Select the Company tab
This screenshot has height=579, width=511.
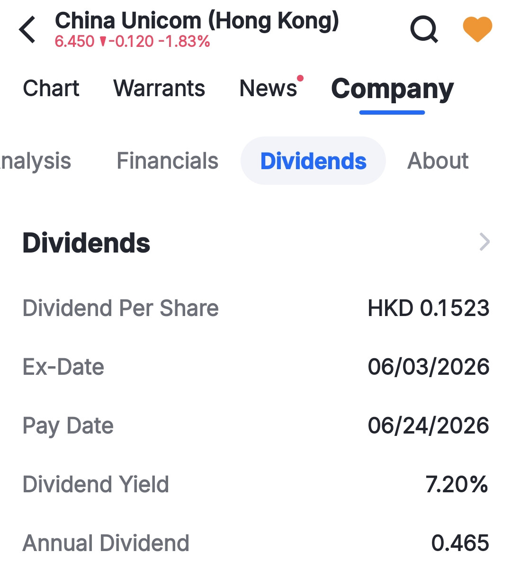click(x=392, y=90)
